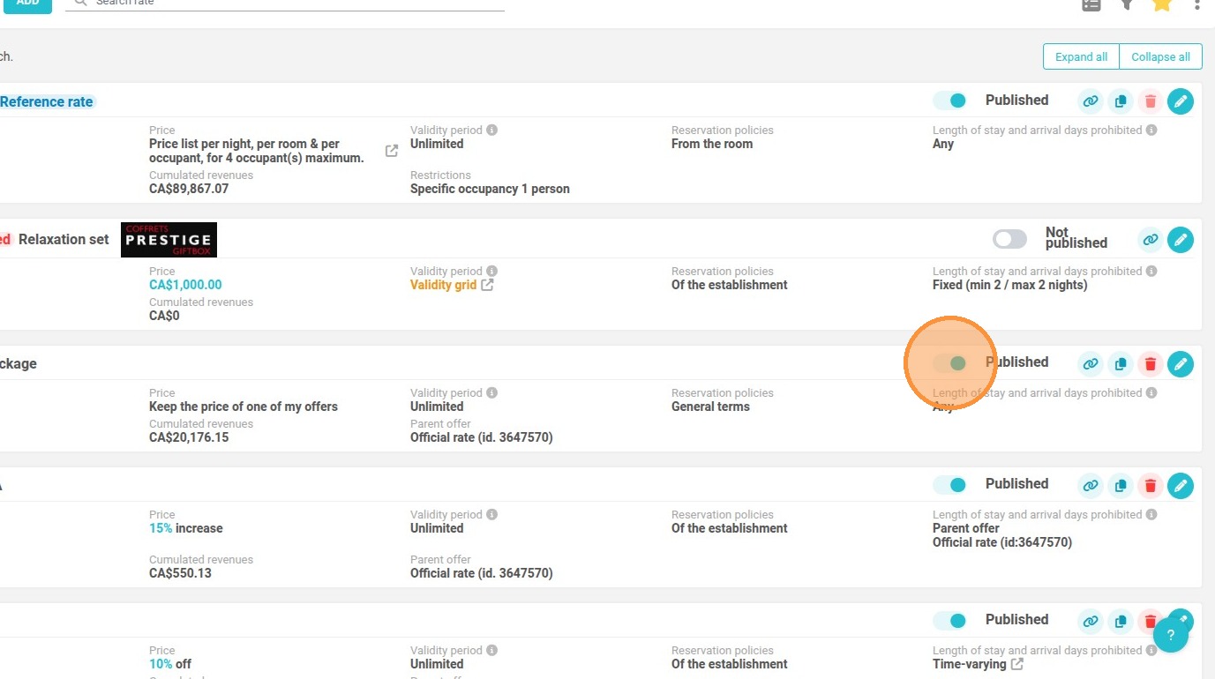Edit the Reference rate with the pencil icon
Viewport: 1215px width, 679px height.
coord(1181,101)
